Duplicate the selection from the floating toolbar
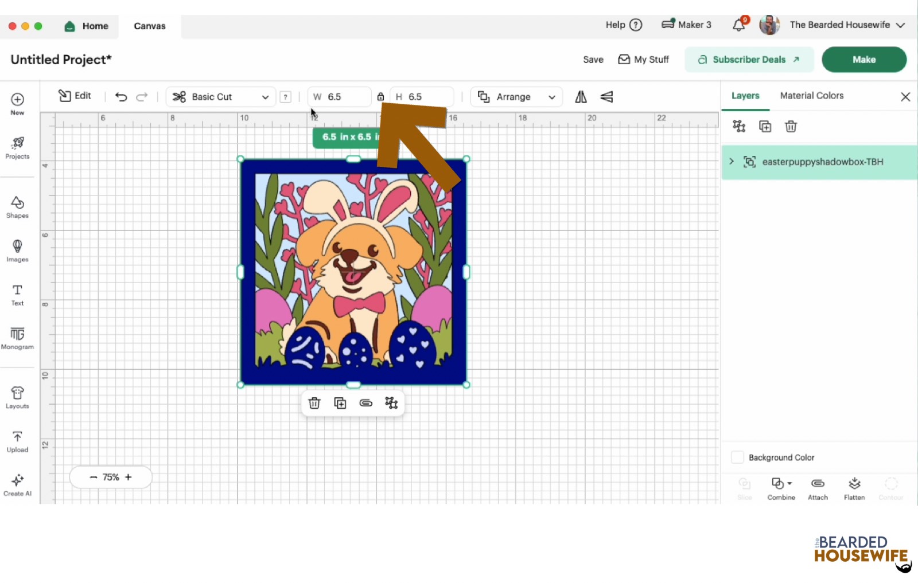Image resolution: width=918 pixels, height=583 pixels. 340,402
